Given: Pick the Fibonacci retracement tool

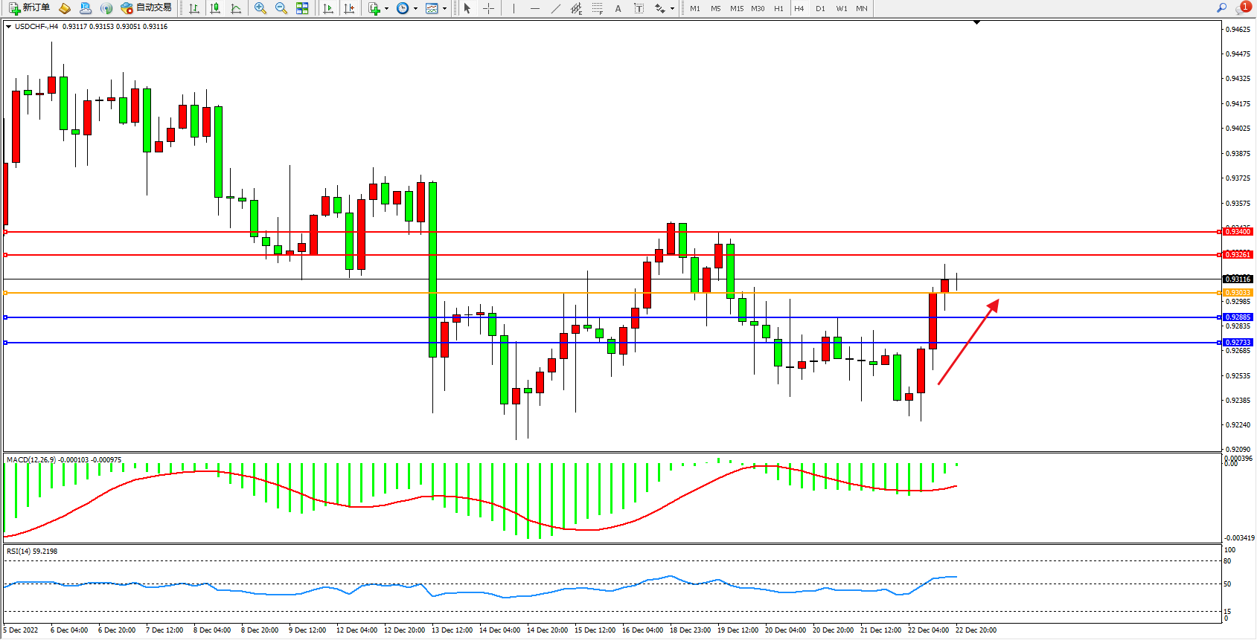Looking at the screenshot, I should [x=597, y=8].
